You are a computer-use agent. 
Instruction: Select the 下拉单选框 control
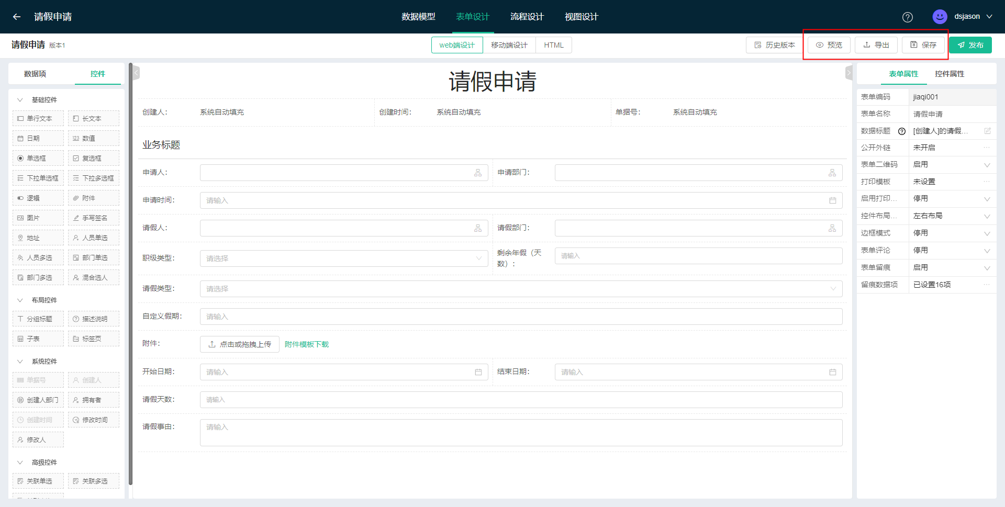pyautogui.click(x=38, y=178)
